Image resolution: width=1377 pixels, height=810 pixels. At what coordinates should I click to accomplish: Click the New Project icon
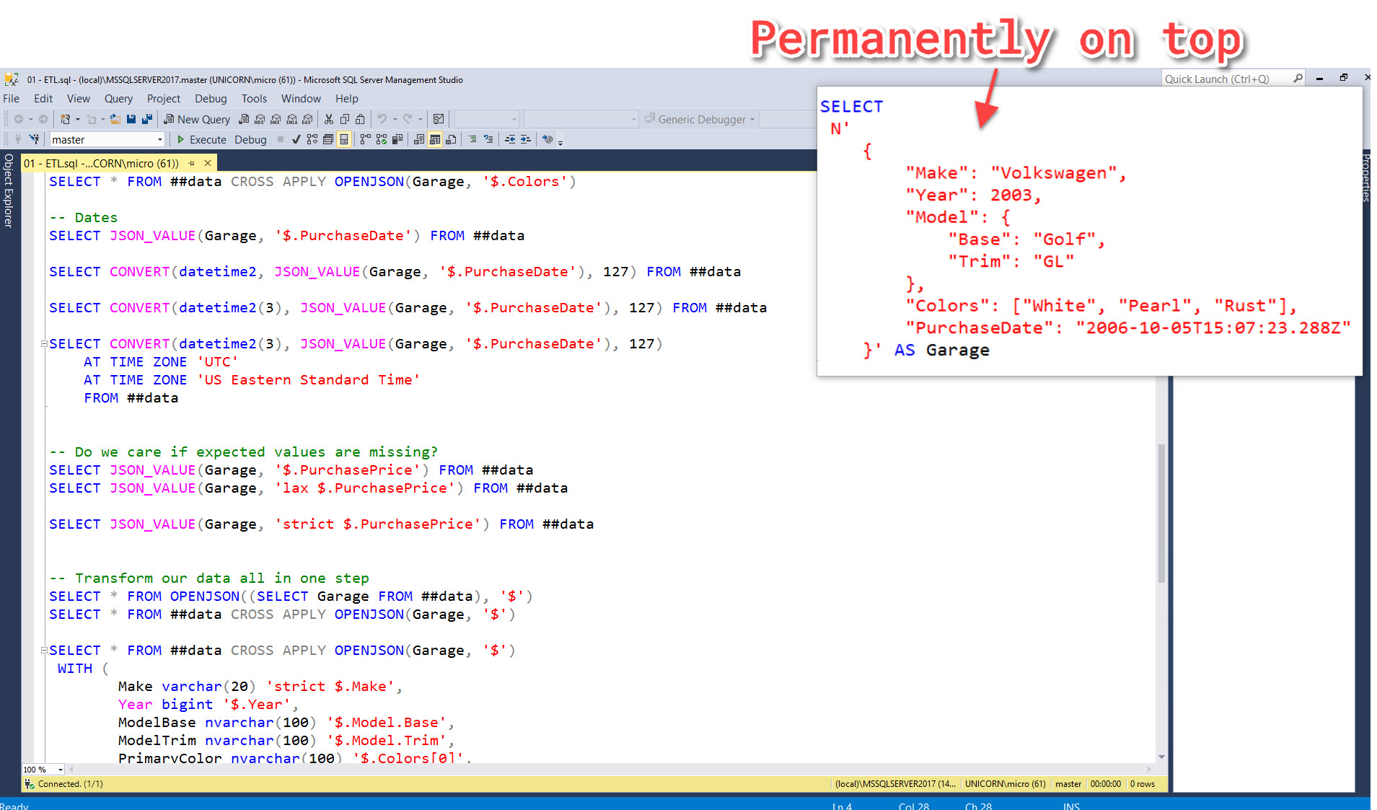pos(66,119)
